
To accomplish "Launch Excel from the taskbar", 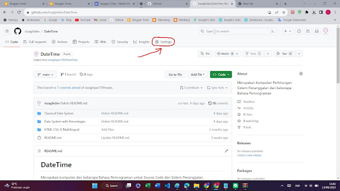I will (x=148, y=186).
